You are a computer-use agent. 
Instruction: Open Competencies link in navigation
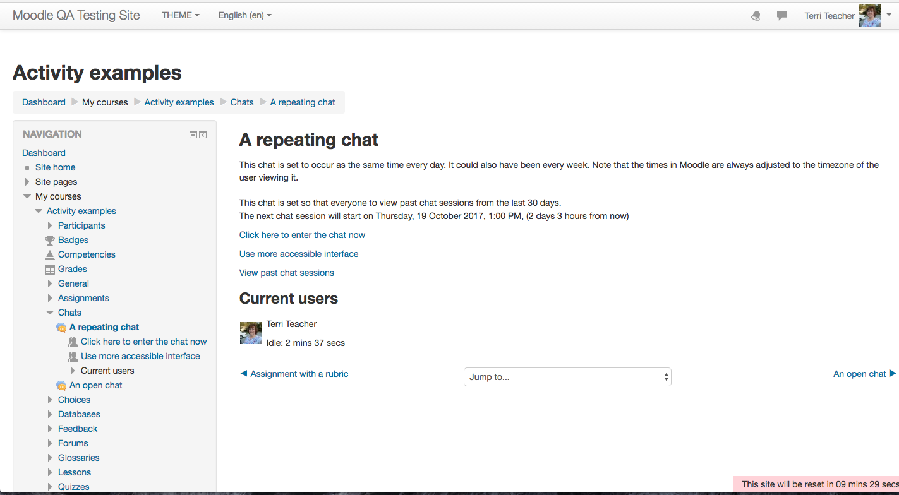coord(87,254)
